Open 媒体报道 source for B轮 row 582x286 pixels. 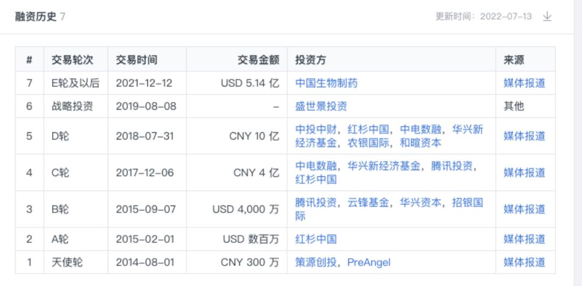(524, 209)
